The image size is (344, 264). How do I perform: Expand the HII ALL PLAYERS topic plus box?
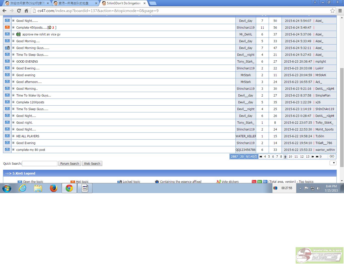coord(13,136)
